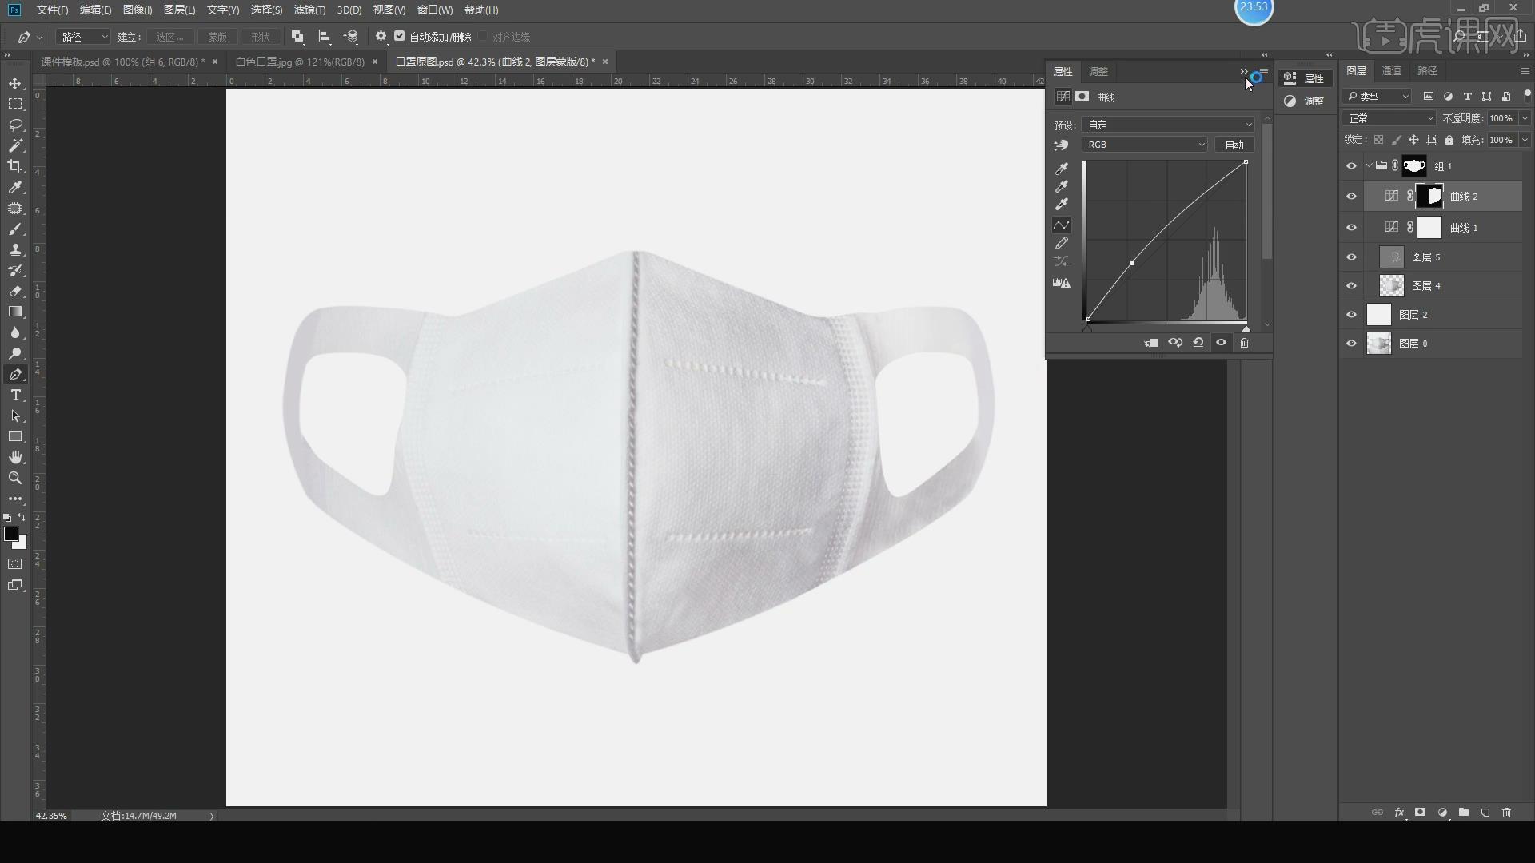Image resolution: width=1535 pixels, height=863 pixels.
Task: Click the on-image targeted adjustment hand icon
Action: coord(1062,145)
